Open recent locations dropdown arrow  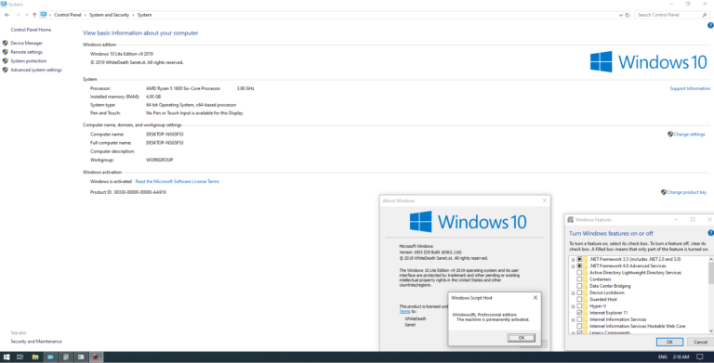pyautogui.click(x=27, y=15)
